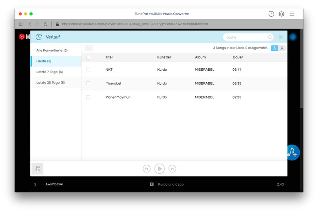Image resolution: width=318 pixels, height=213 pixels.
Task: Select the Miserabel song title
Action: 113,83
